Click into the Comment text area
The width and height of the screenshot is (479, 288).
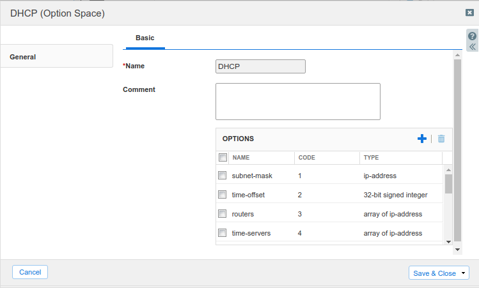click(297, 102)
